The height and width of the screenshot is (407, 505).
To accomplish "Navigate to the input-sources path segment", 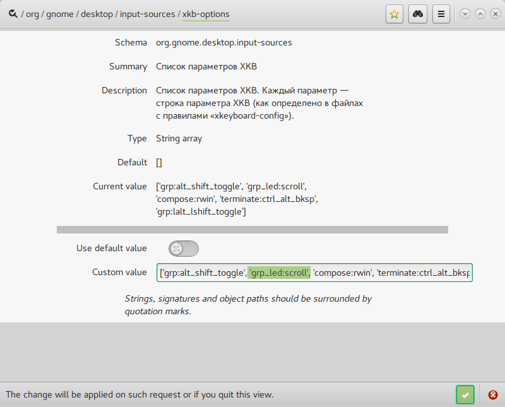I will [148, 14].
